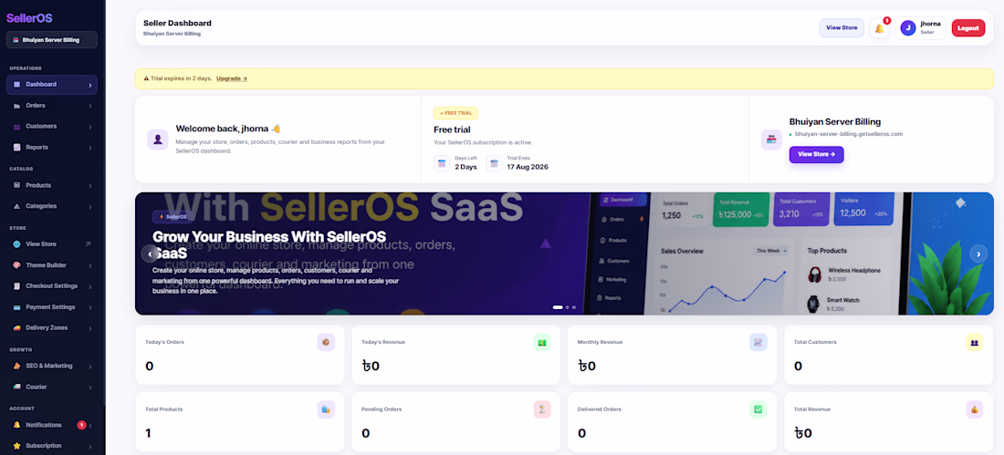The height and width of the screenshot is (455, 1004).
Task: Click the Theme Builder palette icon
Action: (16, 265)
